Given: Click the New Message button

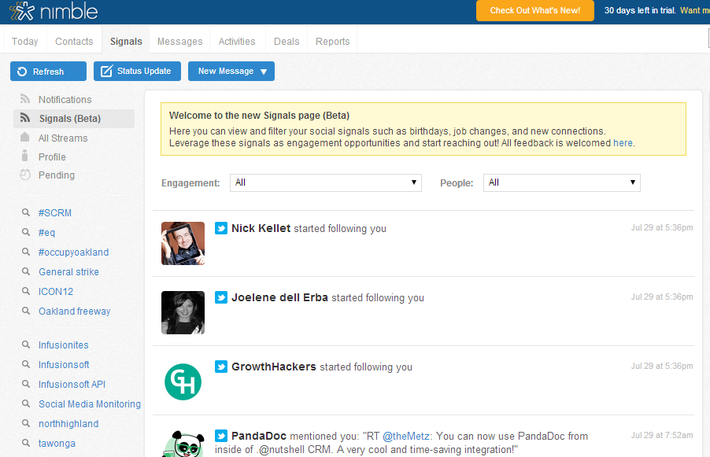Looking at the screenshot, I should (x=231, y=71).
